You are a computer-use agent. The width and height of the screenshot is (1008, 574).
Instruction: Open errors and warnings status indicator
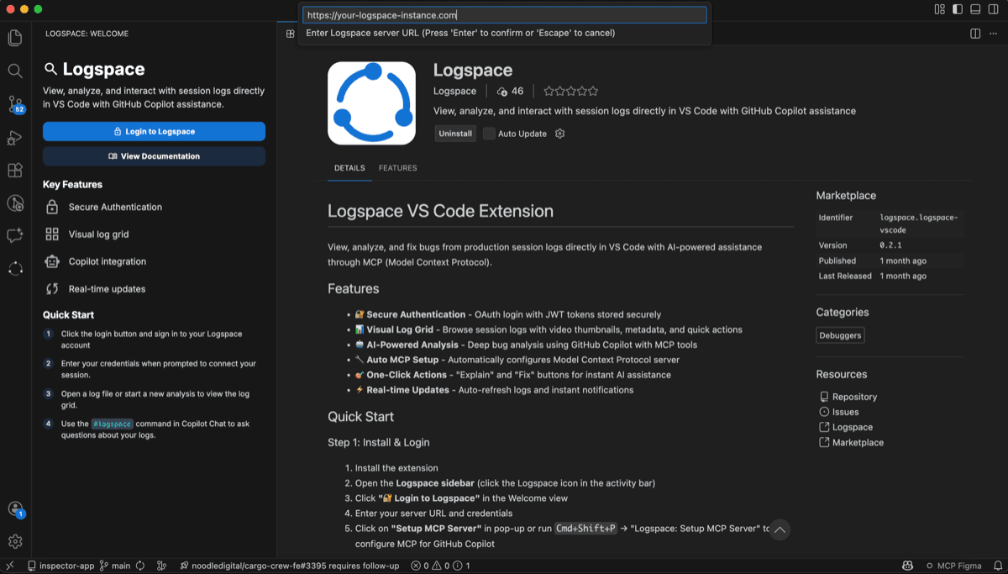tap(440, 566)
